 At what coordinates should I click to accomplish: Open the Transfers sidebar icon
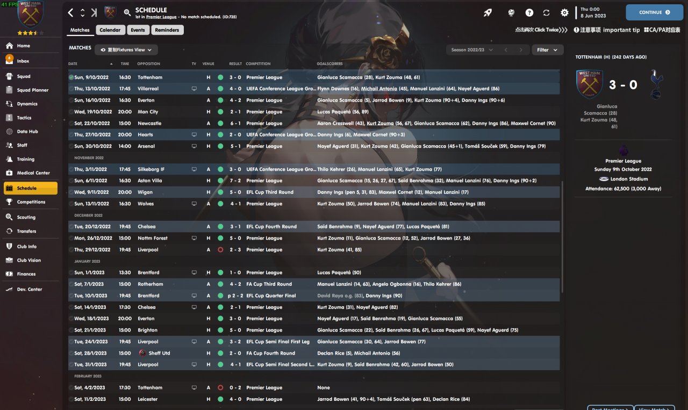click(x=9, y=231)
